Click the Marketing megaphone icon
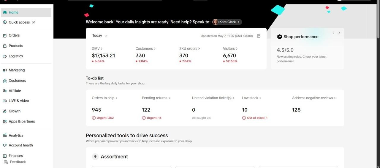Image resolution: width=380 pixels, height=168 pixels. [x=5, y=70]
